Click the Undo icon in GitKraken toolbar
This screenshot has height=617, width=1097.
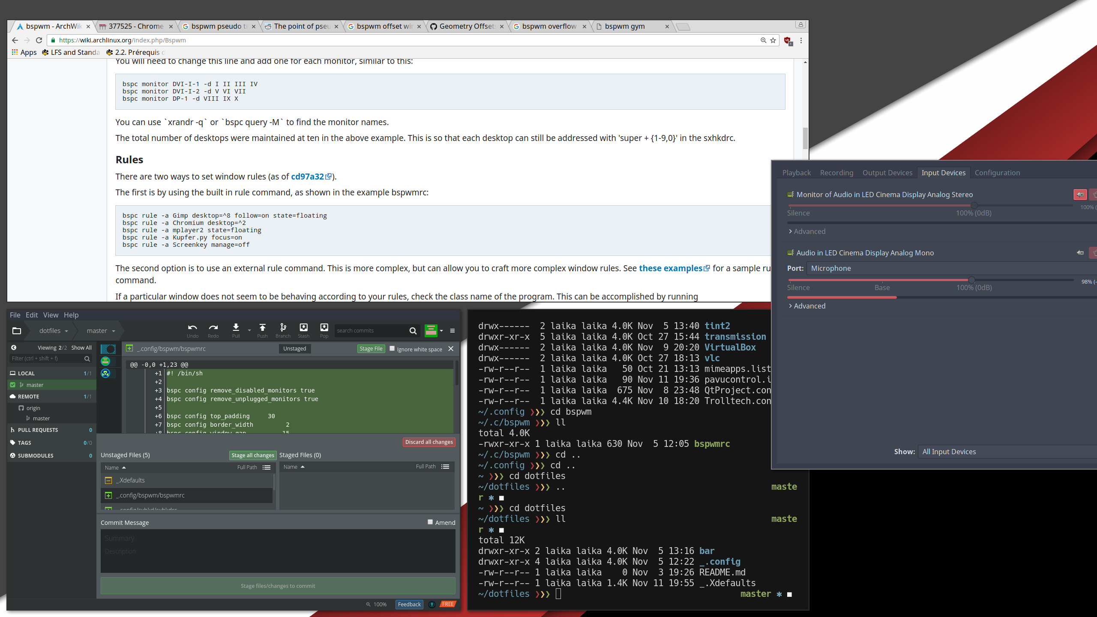click(x=192, y=328)
